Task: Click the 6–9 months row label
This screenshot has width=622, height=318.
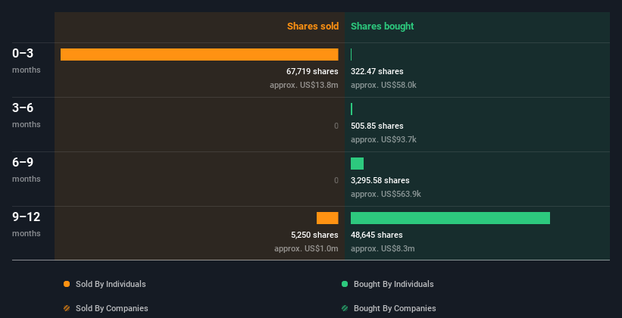Action: pos(27,170)
